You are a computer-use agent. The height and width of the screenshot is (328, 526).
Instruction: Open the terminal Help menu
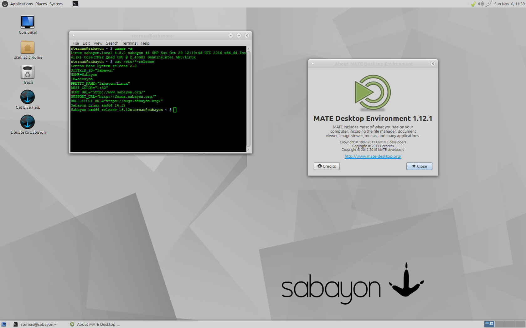(x=145, y=43)
